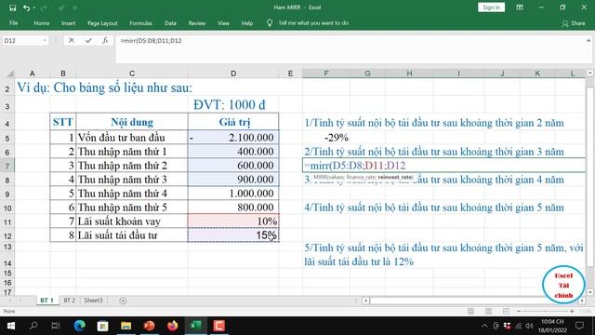This screenshot has height=335, width=595.
Task: Click cell with value 1.000.000
Action: click(x=233, y=194)
